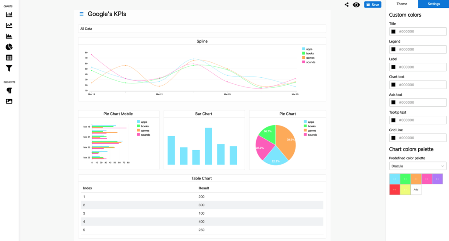Open the Axis text color swatch
Viewport: 449px width, 241px height.
click(x=393, y=102)
